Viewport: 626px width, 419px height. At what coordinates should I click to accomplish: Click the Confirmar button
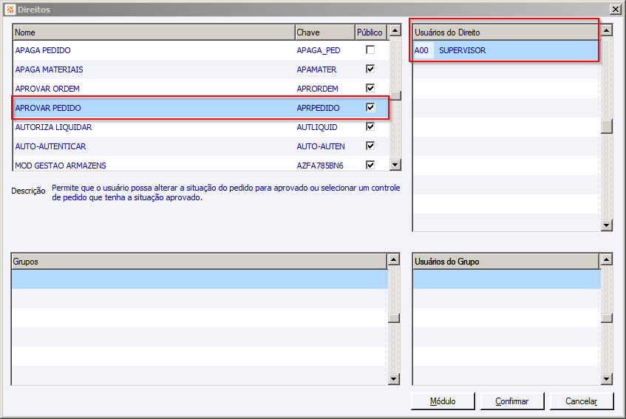coord(512,401)
